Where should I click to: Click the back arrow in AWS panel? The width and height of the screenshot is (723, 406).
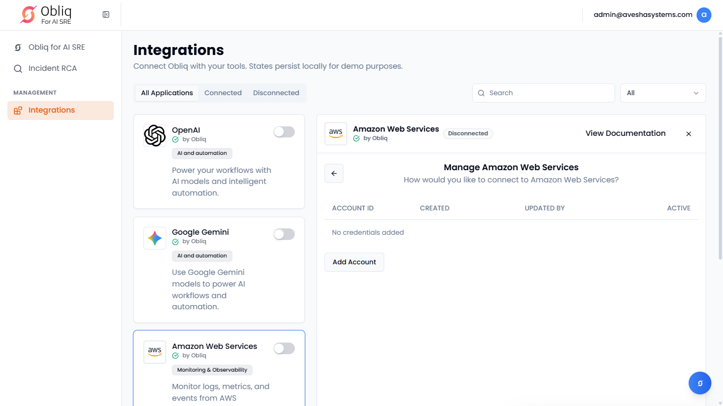[334, 173]
